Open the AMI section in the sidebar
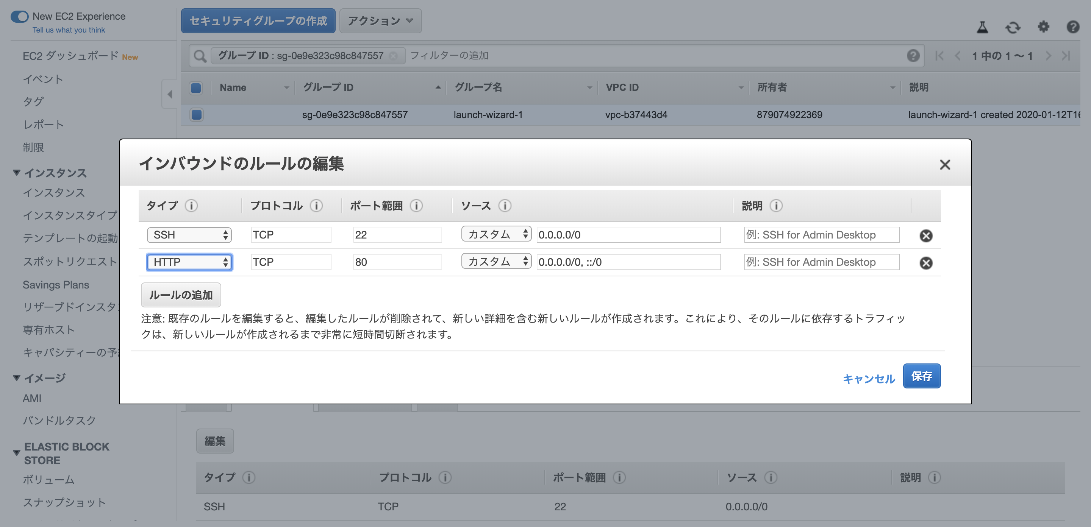The height and width of the screenshot is (527, 1091). tap(31, 398)
